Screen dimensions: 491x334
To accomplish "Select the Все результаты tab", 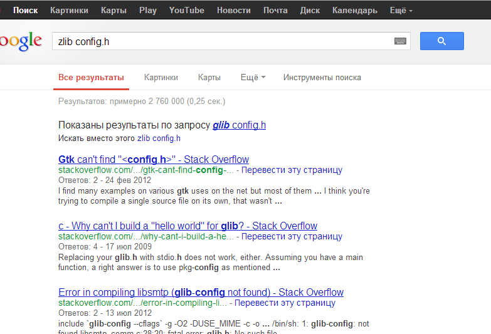I will pos(91,77).
